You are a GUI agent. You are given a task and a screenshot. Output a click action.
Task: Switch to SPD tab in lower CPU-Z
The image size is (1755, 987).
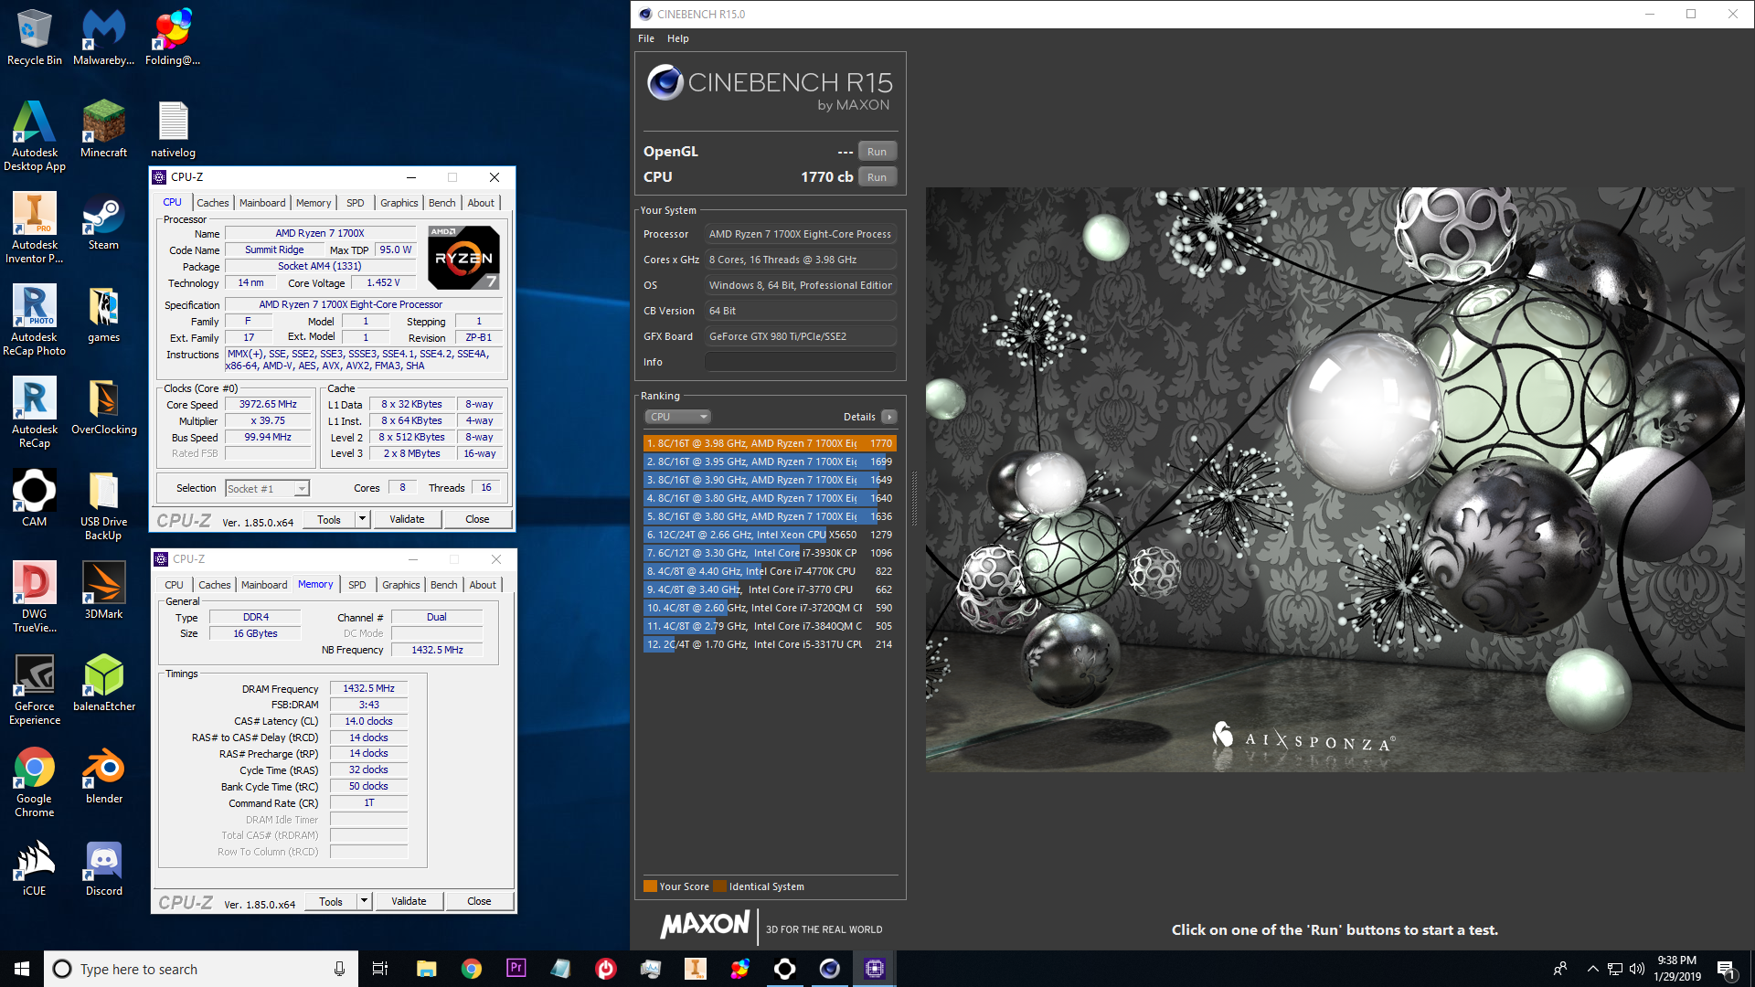point(357,585)
